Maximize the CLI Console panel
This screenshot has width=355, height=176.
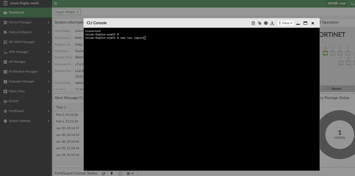305,23
